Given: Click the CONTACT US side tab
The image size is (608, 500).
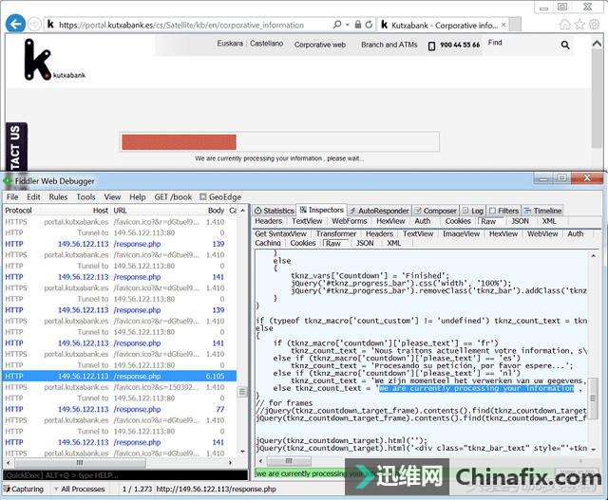Looking at the screenshot, I should click(x=16, y=147).
